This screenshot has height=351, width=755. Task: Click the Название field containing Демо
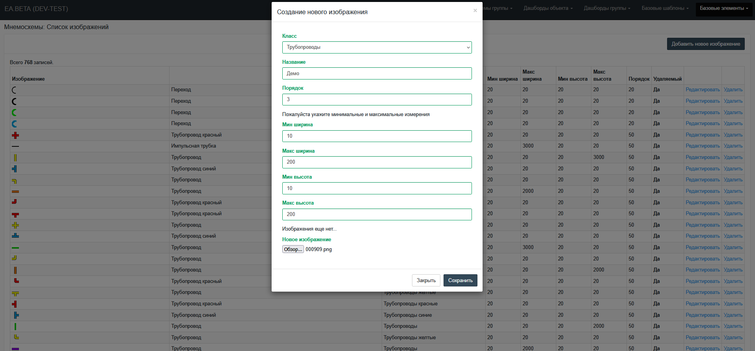point(377,74)
